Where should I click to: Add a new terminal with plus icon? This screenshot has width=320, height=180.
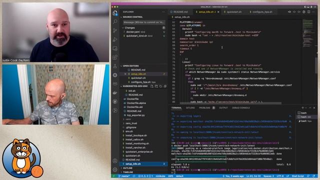(x=302, y=107)
